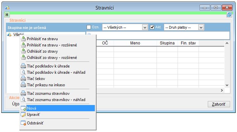The height and width of the screenshot is (132, 237).
Task: Click the Meno column header
Action: click(135, 43)
